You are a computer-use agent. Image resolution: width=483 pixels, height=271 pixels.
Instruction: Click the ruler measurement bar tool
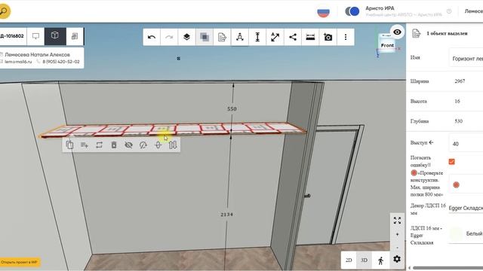tap(310, 37)
